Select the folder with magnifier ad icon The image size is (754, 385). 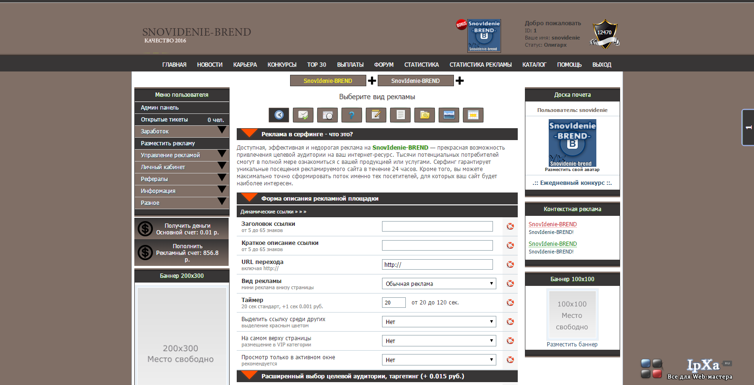[424, 115]
